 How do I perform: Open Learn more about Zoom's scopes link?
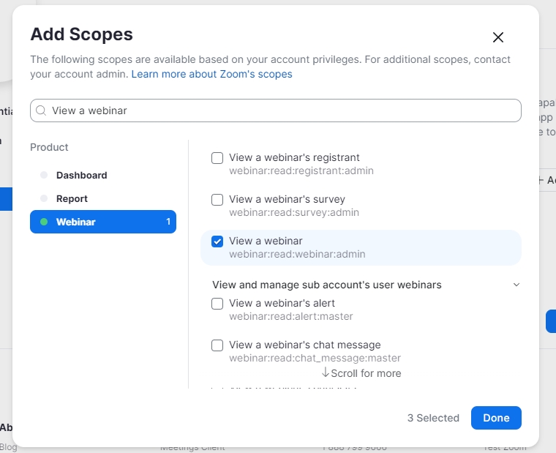click(x=211, y=74)
